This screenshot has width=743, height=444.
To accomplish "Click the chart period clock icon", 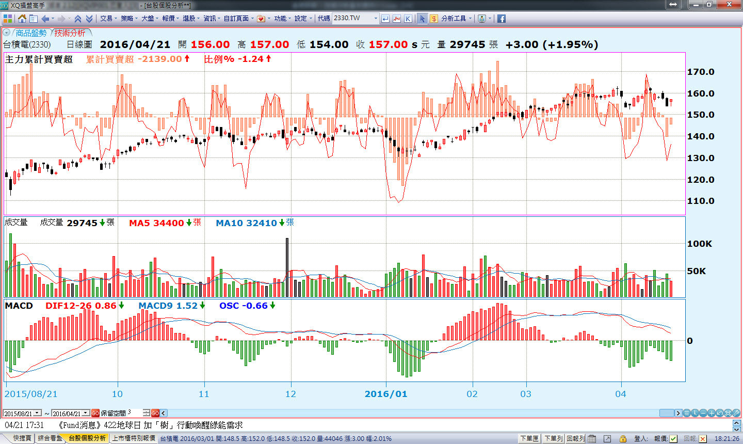I will pyautogui.click(x=695, y=413).
